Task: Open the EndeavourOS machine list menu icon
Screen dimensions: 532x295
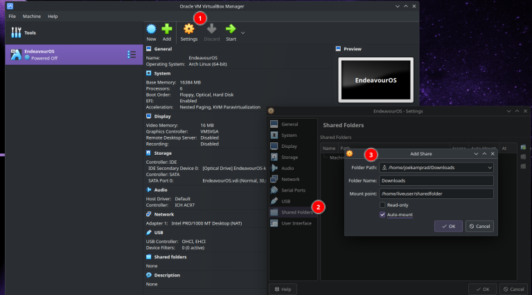Action: click(x=132, y=55)
